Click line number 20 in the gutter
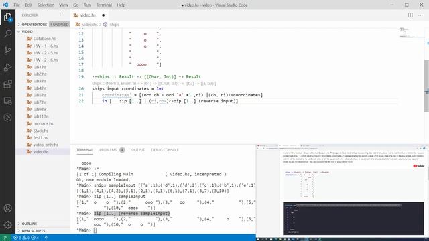Viewport: 429px width, 241px height. click(81, 89)
